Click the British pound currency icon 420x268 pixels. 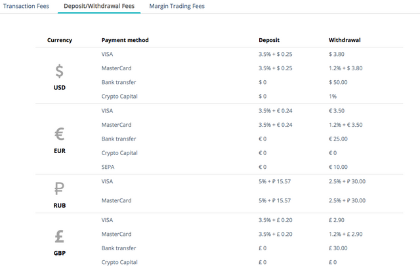pos(60,235)
